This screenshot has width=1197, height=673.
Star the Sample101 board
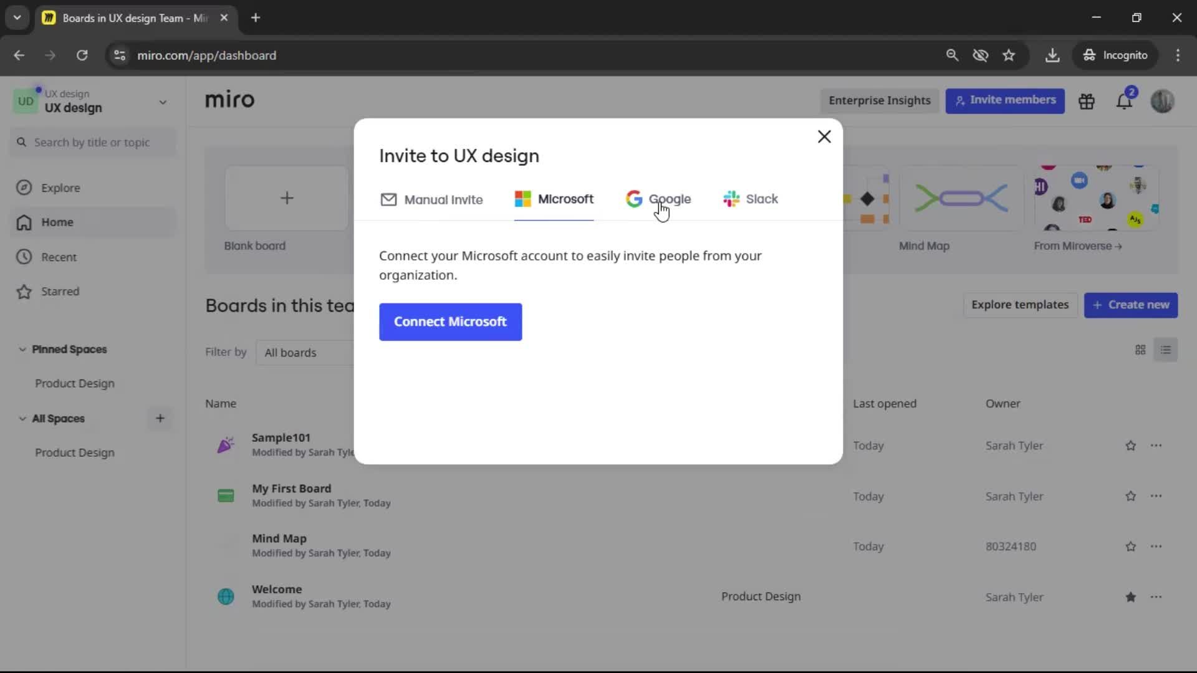1130,446
